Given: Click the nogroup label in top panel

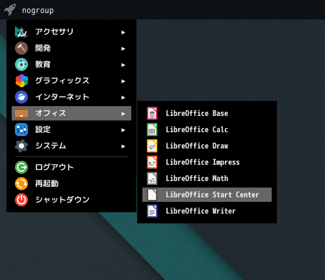Looking at the screenshot, I should point(38,10).
